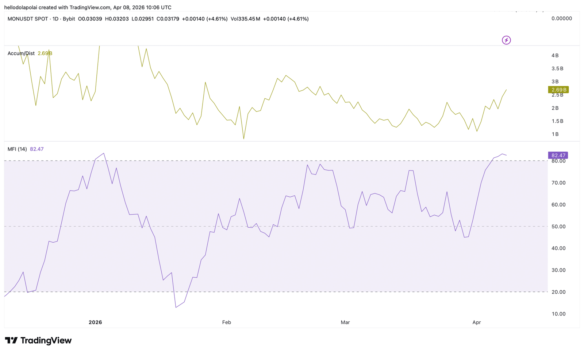Click the Feb date label on time axis
Viewport: 584px width, 353px height.
(227, 322)
